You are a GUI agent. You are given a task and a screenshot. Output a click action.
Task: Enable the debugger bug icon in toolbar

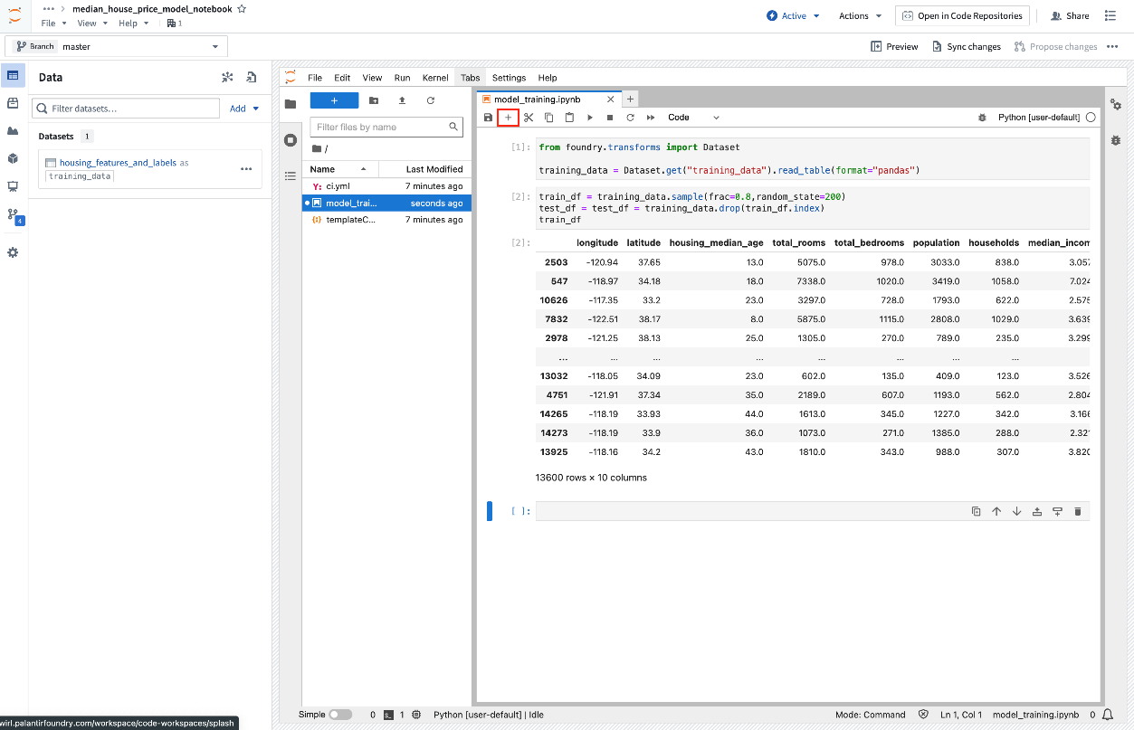click(x=982, y=118)
